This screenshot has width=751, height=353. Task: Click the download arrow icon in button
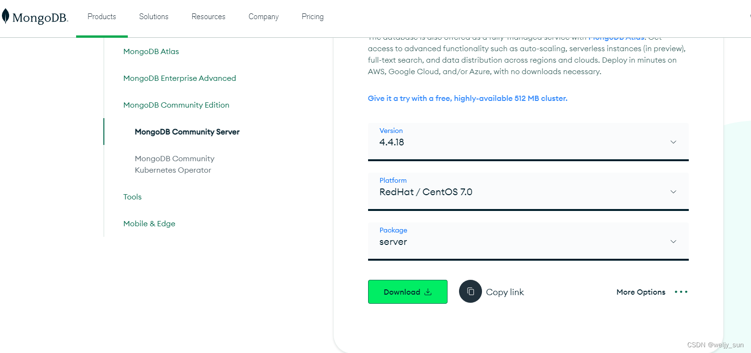click(428, 292)
